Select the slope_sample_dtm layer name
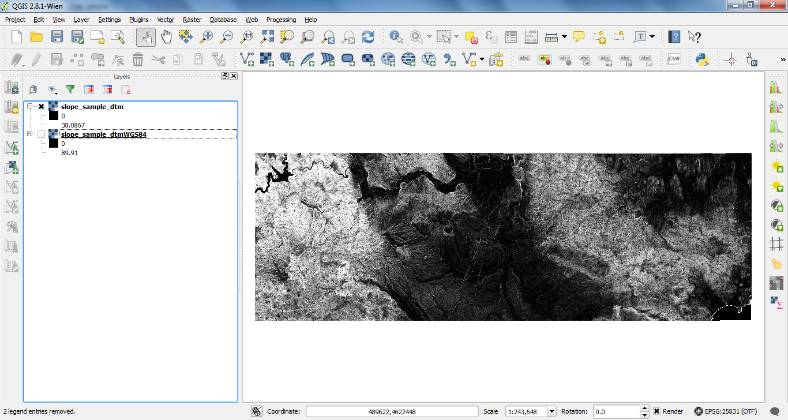This screenshot has height=420, width=788. (x=92, y=107)
